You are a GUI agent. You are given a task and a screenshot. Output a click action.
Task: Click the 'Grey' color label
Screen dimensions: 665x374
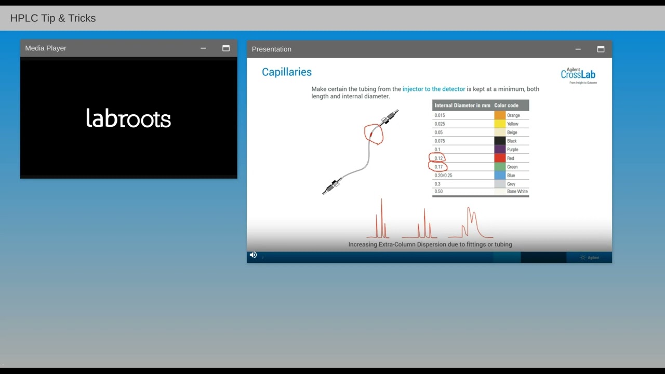[x=511, y=184]
